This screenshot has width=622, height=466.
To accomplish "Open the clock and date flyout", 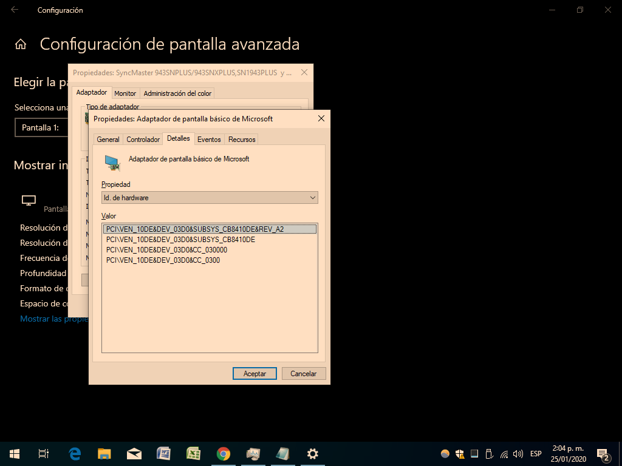I will click(x=568, y=454).
